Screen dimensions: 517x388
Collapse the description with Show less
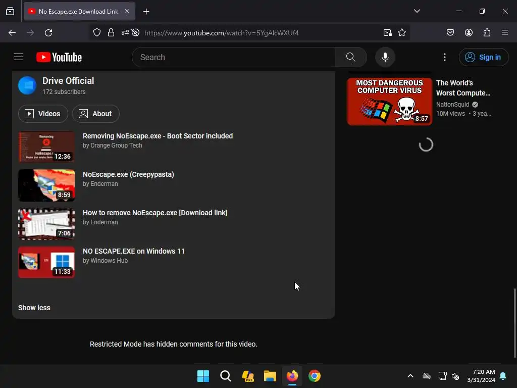34,308
